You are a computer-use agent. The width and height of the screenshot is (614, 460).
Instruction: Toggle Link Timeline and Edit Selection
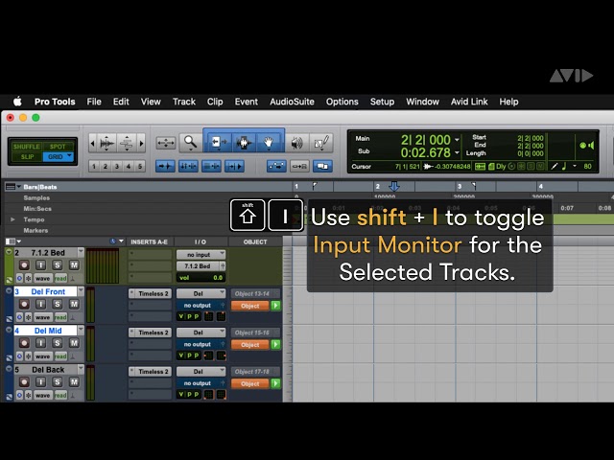click(188, 166)
